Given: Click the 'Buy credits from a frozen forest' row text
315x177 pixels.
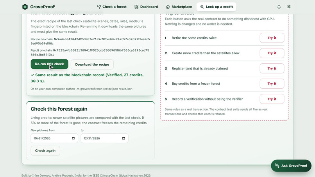Looking at the screenshot, I should pos(196,84).
